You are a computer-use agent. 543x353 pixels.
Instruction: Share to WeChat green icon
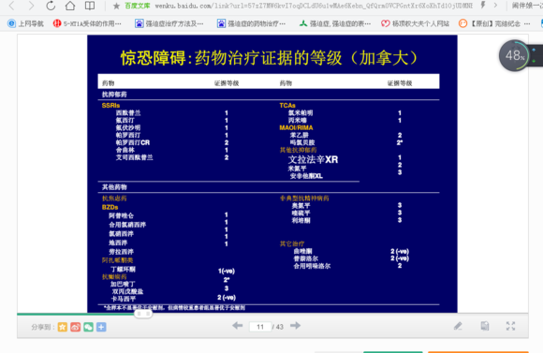click(x=88, y=327)
